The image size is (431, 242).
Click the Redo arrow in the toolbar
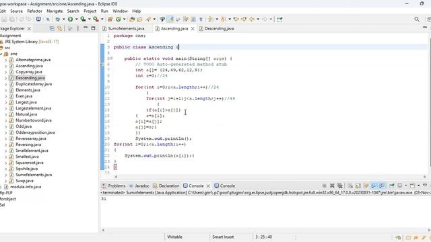click(28, 19)
